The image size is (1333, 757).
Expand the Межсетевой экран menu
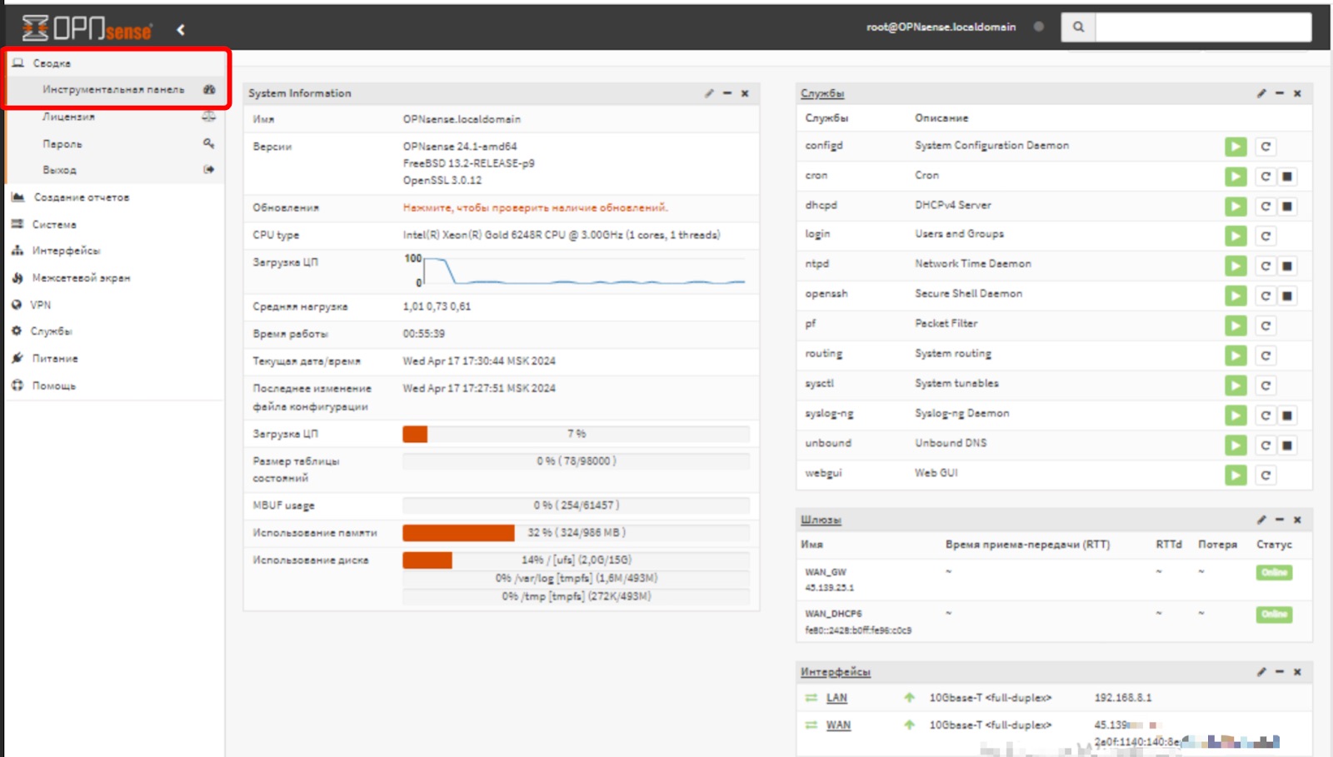(81, 278)
